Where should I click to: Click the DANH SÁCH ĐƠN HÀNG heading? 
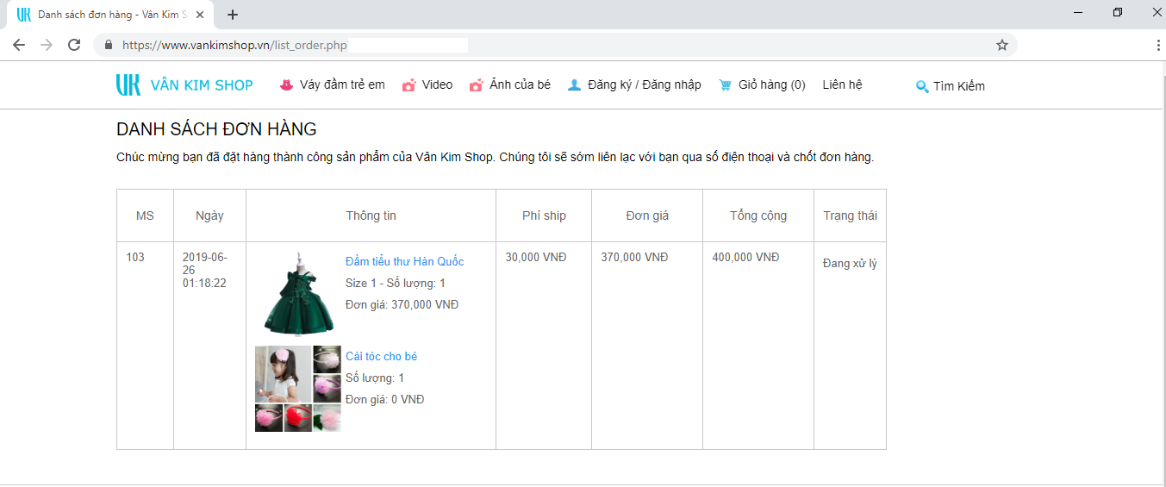[x=216, y=129]
